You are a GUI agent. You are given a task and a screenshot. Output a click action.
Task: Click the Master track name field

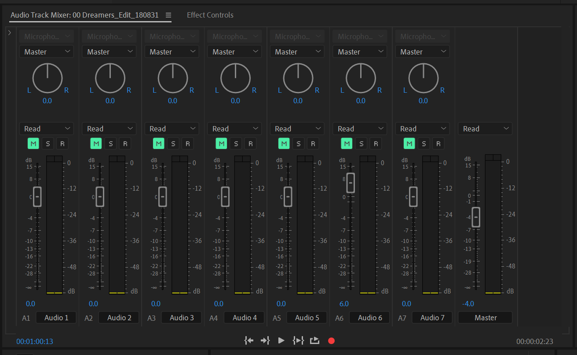(486, 318)
